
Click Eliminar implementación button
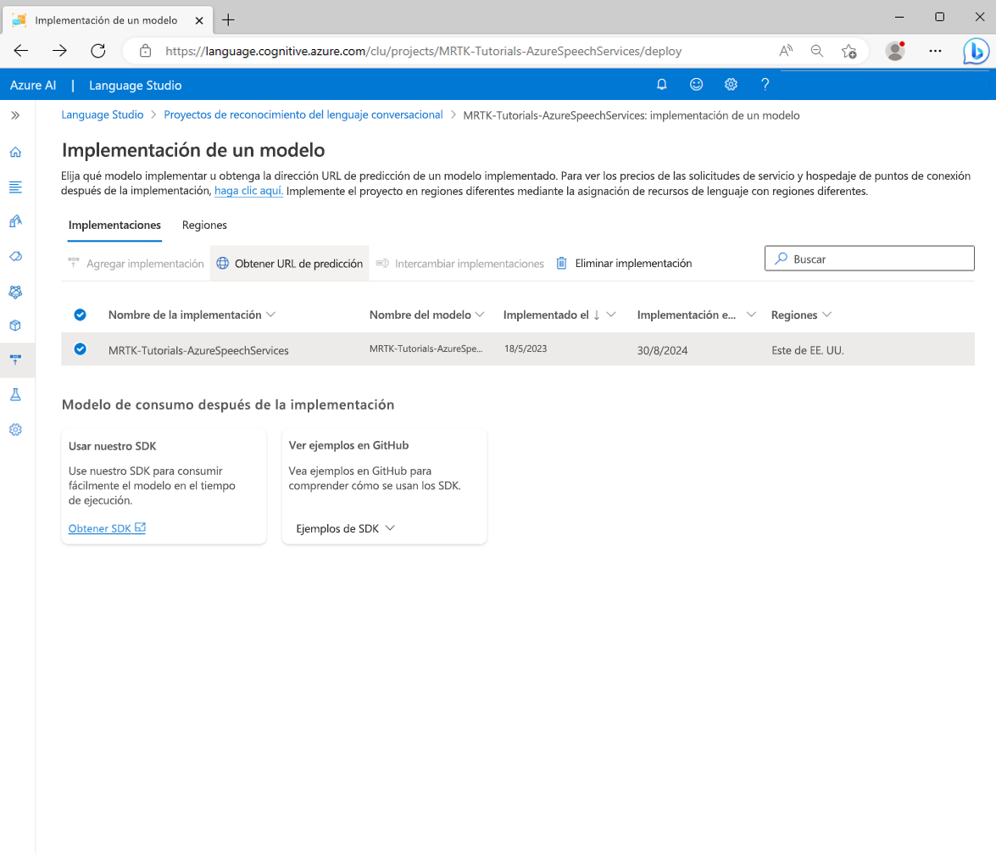[624, 263]
